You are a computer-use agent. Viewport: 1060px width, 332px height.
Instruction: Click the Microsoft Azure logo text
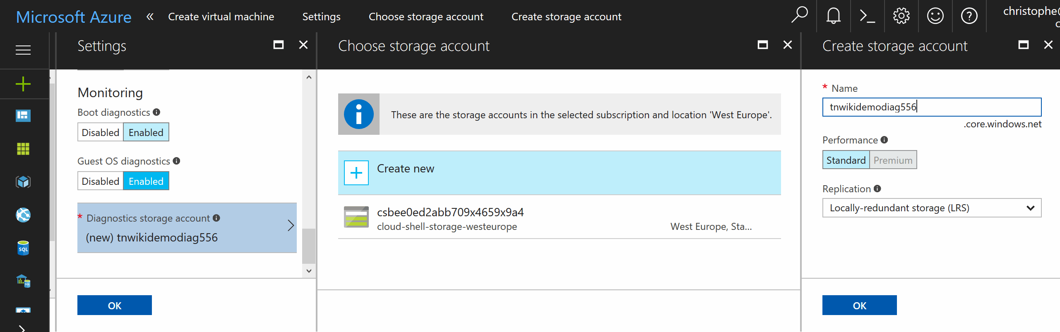tap(74, 17)
